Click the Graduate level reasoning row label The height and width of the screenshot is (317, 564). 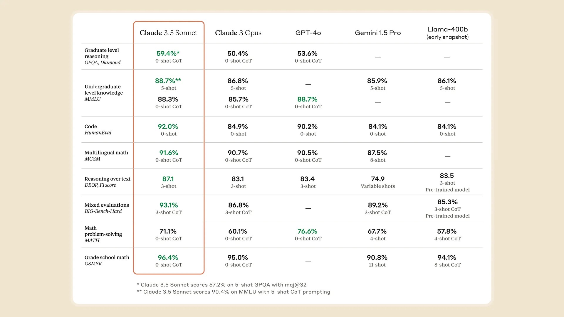pyautogui.click(x=103, y=56)
